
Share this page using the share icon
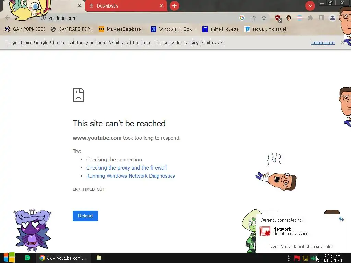[x=253, y=18]
